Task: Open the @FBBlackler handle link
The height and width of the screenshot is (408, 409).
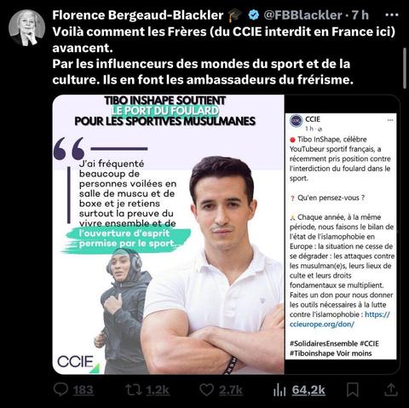Action: (302, 15)
